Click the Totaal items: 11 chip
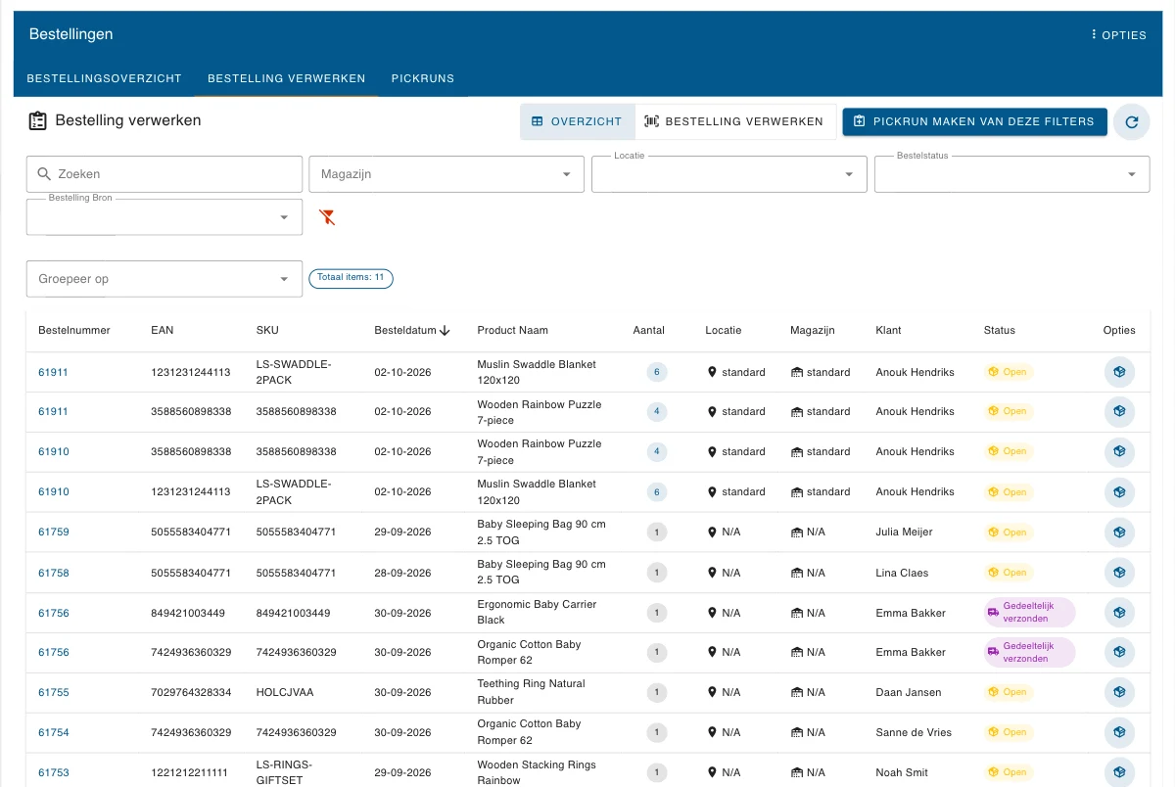Screen dimensions: 1175x787 351,278
